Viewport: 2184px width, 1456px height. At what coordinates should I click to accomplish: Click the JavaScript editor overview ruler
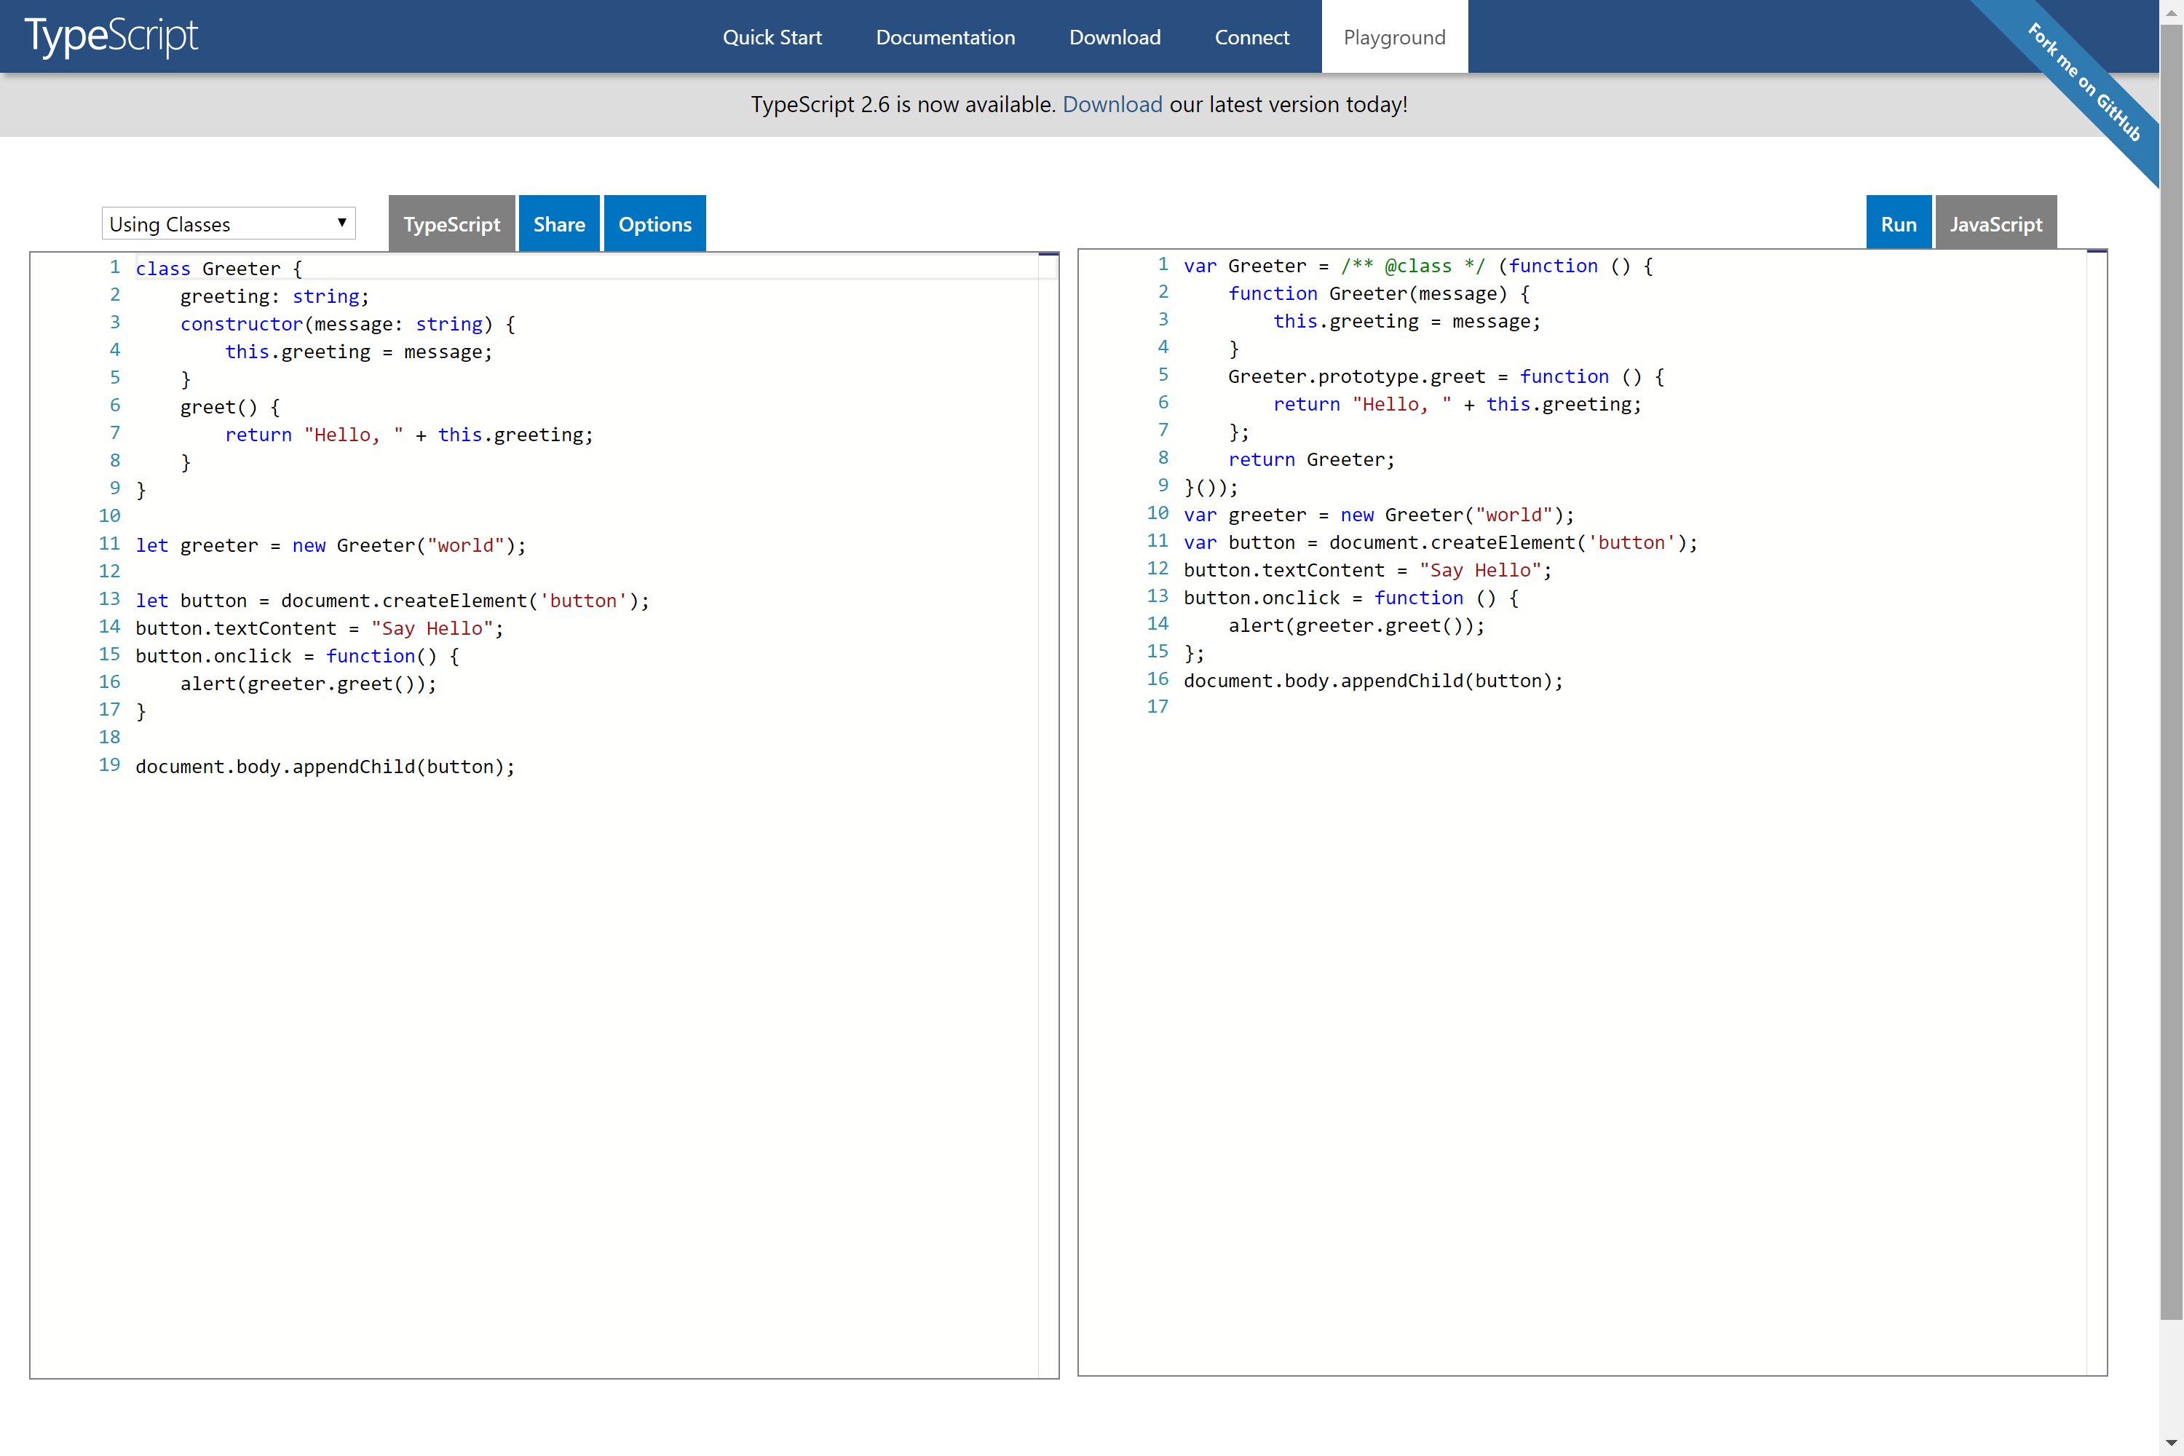tap(2096, 812)
